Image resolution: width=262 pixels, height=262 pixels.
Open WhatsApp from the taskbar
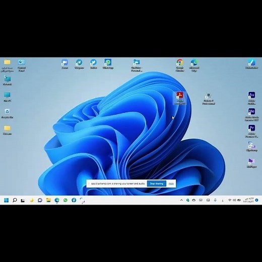click(x=65, y=200)
